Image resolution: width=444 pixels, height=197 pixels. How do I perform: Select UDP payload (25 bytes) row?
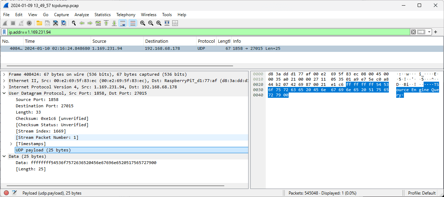click(x=132, y=150)
